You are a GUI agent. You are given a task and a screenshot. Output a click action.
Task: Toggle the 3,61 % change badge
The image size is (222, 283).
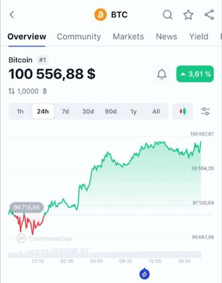(x=195, y=74)
